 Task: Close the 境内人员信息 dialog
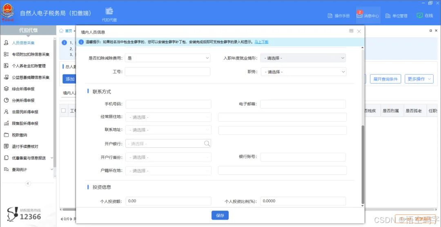click(x=359, y=31)
